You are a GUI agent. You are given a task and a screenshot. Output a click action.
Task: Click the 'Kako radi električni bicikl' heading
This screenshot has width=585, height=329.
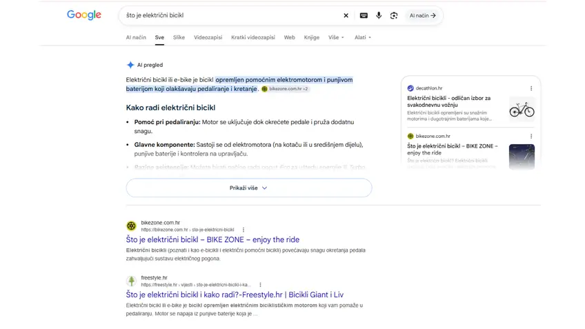pyautogui.click(x=170, y=108)
